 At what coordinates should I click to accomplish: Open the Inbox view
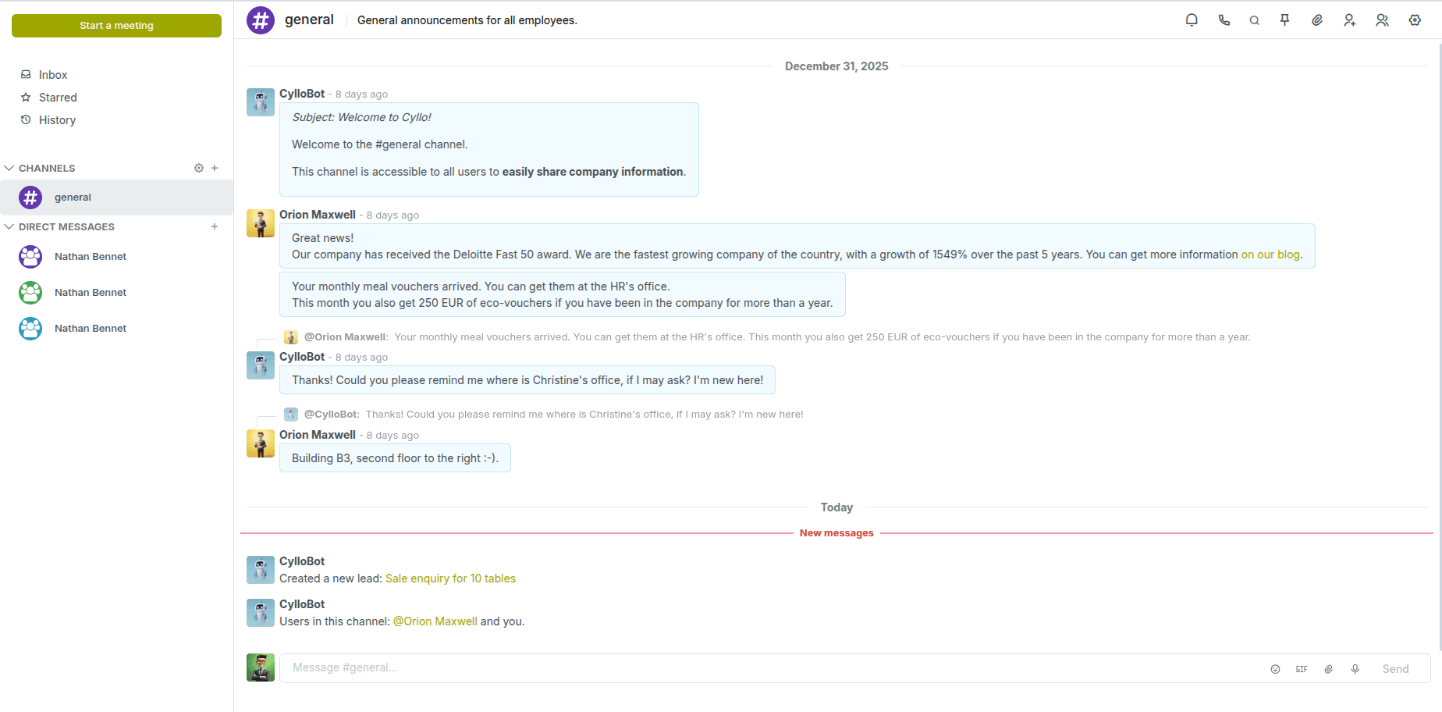(53, 75)
